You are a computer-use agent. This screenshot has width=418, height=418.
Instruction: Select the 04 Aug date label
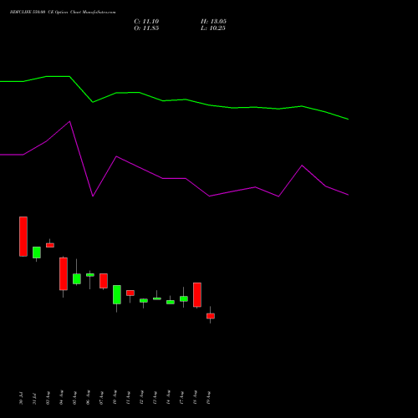tap(61, 397)
